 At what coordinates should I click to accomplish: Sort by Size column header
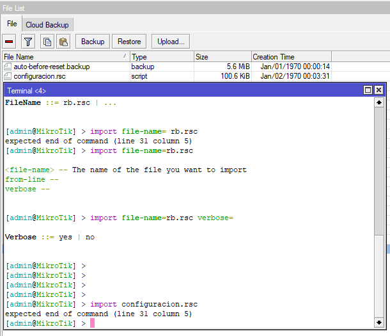click(x=222, y=57)
